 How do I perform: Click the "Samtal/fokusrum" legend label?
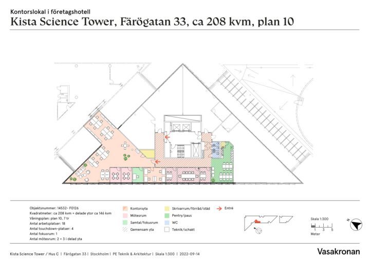point(144,223)
